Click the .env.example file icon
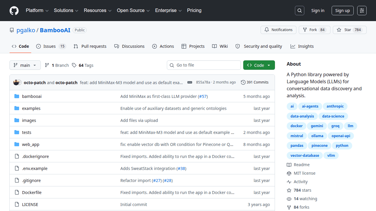Viewport: 376px width, 211px height. [x=17, y=168]
